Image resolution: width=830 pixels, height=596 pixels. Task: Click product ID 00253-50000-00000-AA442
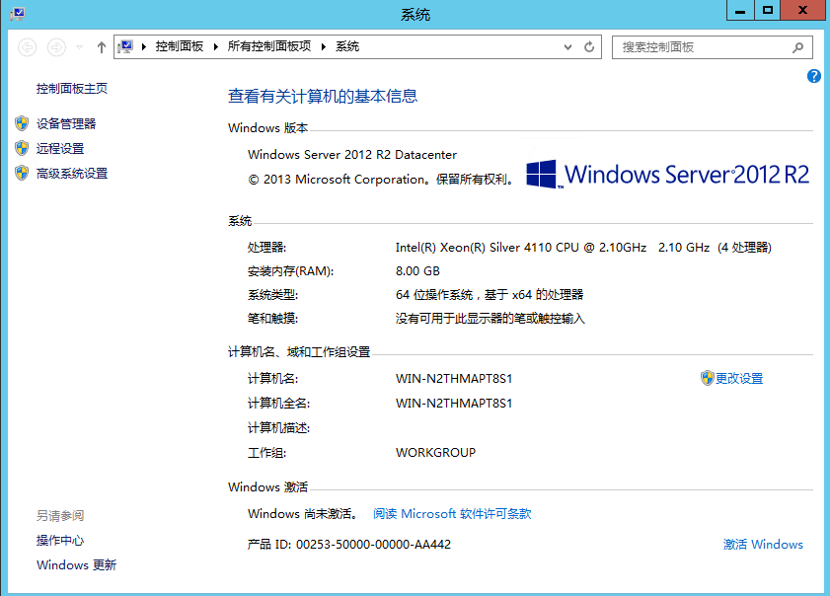click(x=373, y=545)
